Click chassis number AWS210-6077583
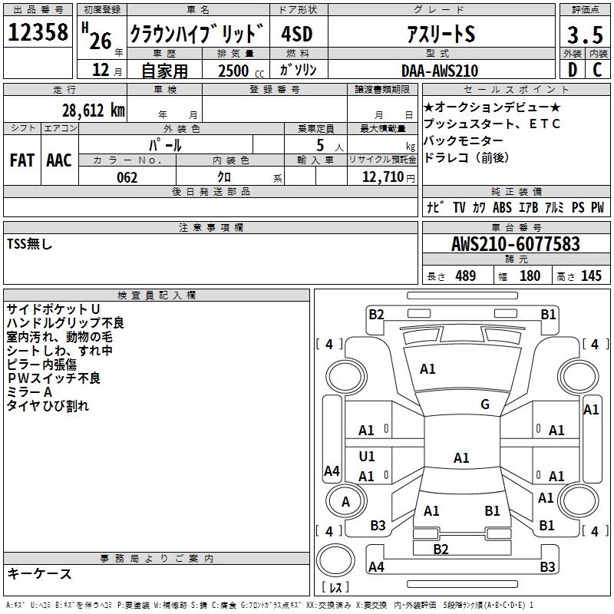Image resolution: width=614 pixels, height=614 pixels. pyautogui.click(x=516, y=244)
